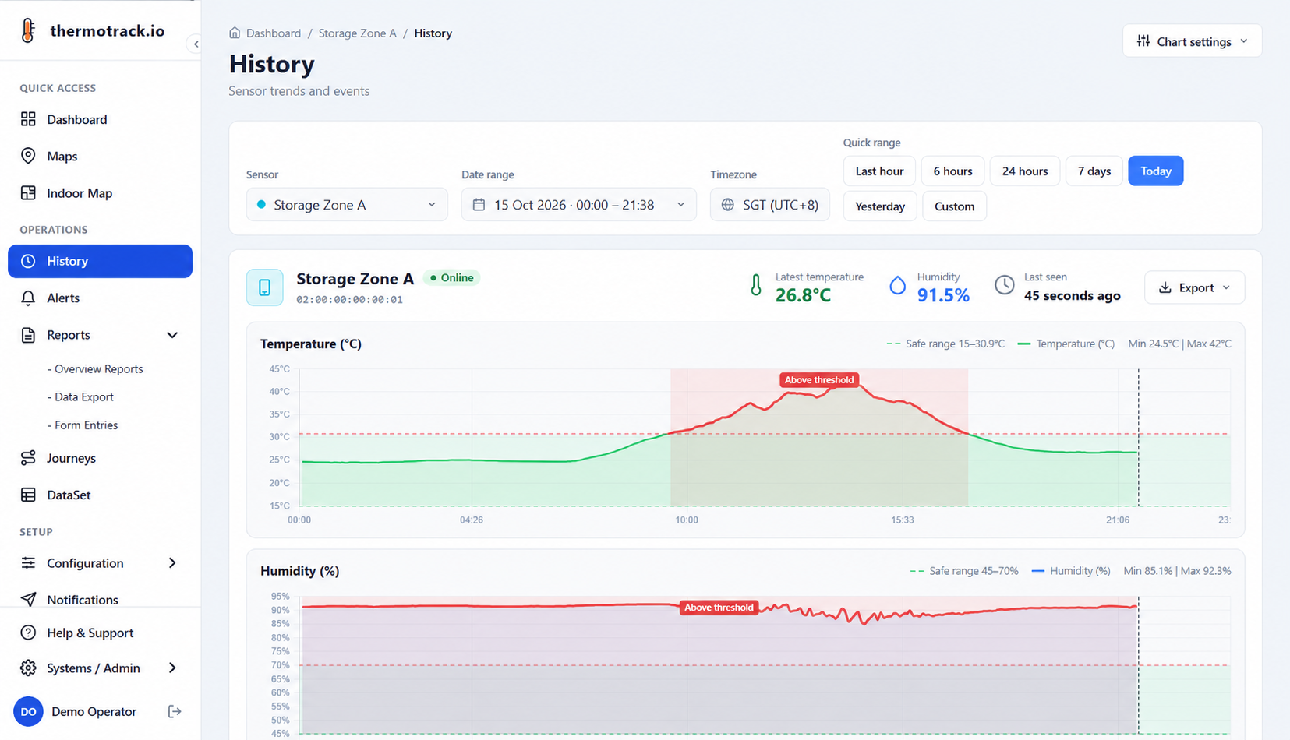Click the globe icon in Timezone field

(727, 205)
